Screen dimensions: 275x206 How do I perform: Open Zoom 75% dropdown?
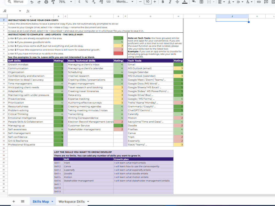(65, 2)
